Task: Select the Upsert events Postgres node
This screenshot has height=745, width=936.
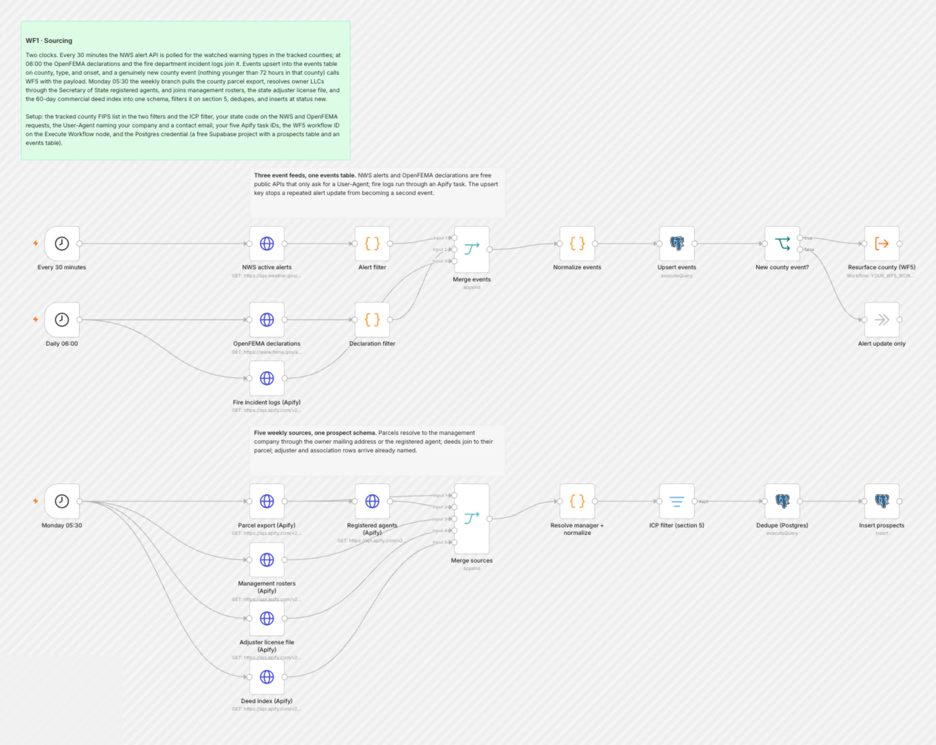Action: [677, 244]
